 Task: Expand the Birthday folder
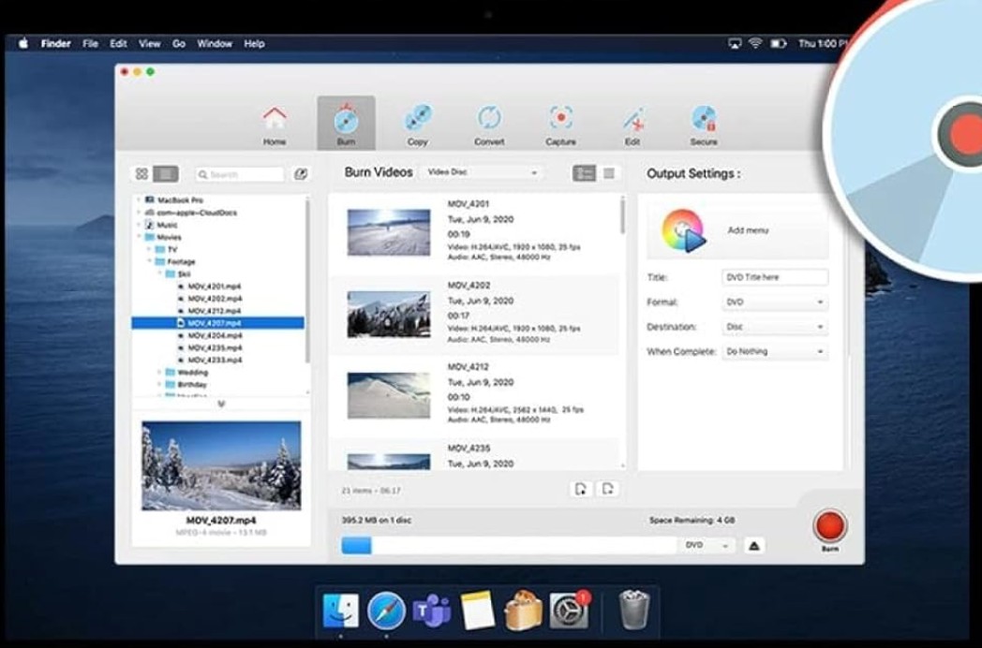(159, 385)
